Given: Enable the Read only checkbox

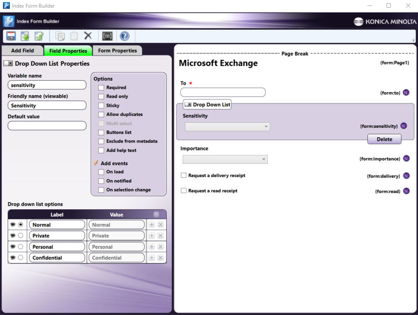Looking at the screenshot, I should (x=101, y=96).
